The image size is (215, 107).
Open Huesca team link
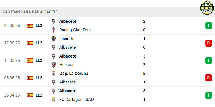[x=66, y=65]
